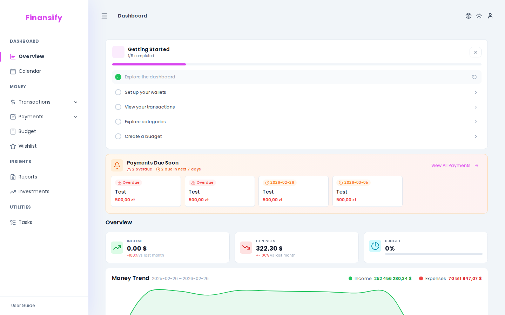505x315 pixels.
Task: Toggle the sidebar with the hamburger menu
Action: [x=104, y=16]
